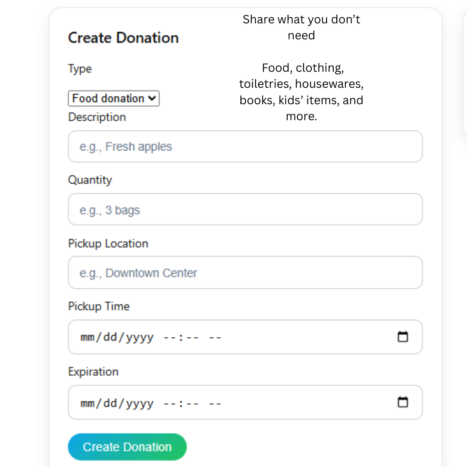The image size is (467, 467).
Task: Click the Quantity label text
Action: point(90,180)
